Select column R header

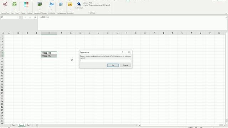[x=172, y=33]
